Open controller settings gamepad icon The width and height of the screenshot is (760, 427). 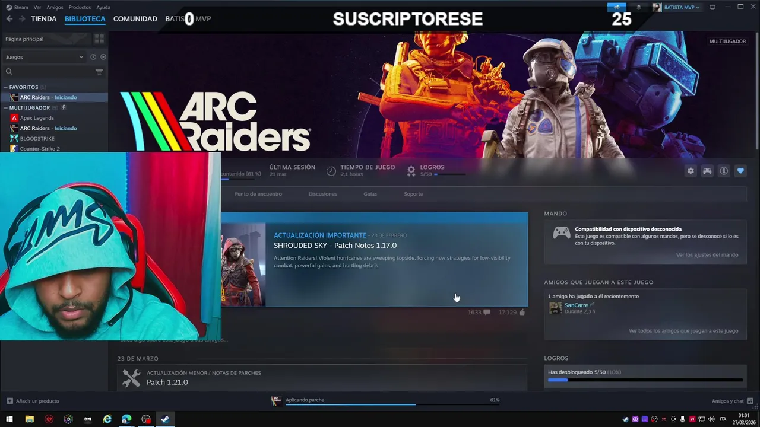point(707,171)
